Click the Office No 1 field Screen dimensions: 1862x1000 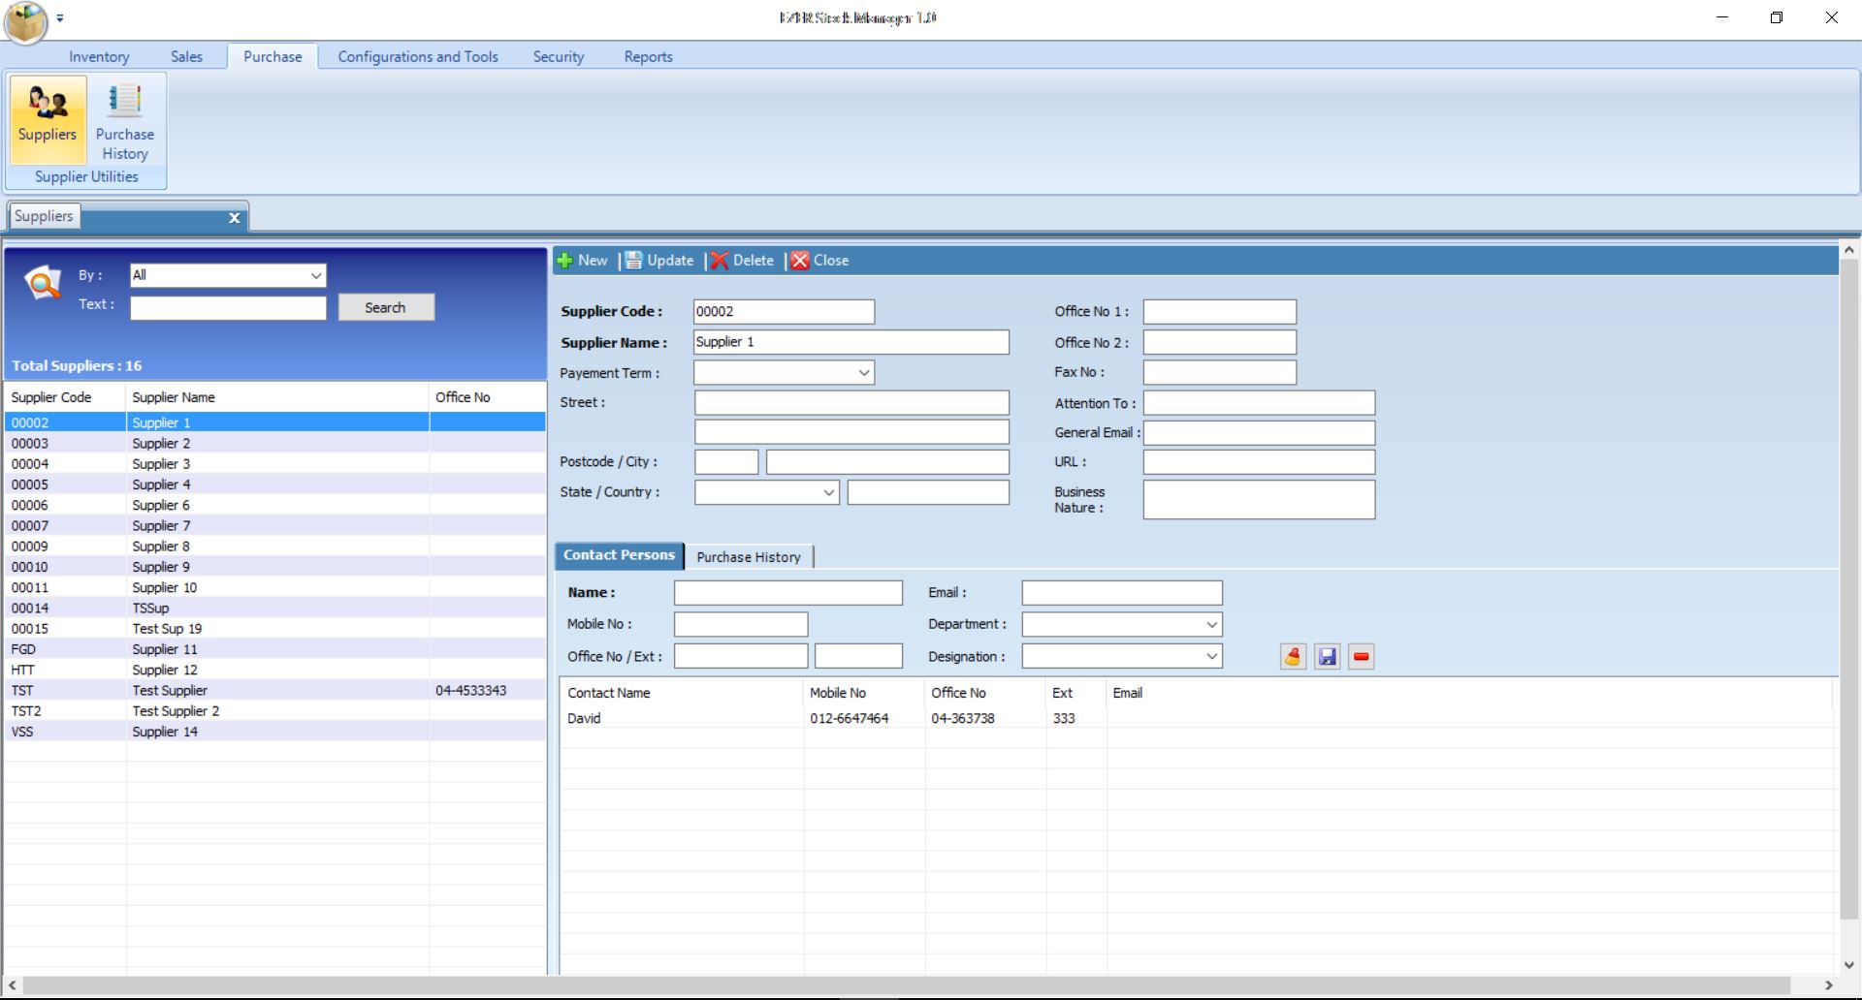(1219, 312)
